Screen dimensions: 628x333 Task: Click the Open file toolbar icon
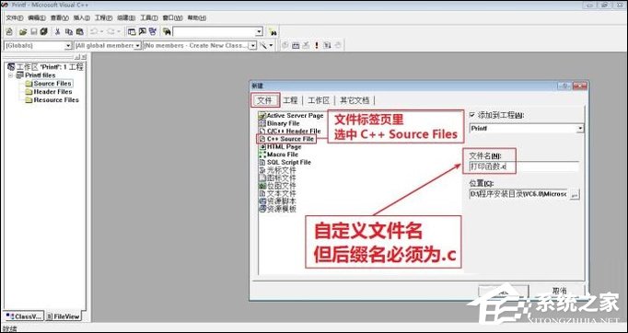tap(23, 31)
